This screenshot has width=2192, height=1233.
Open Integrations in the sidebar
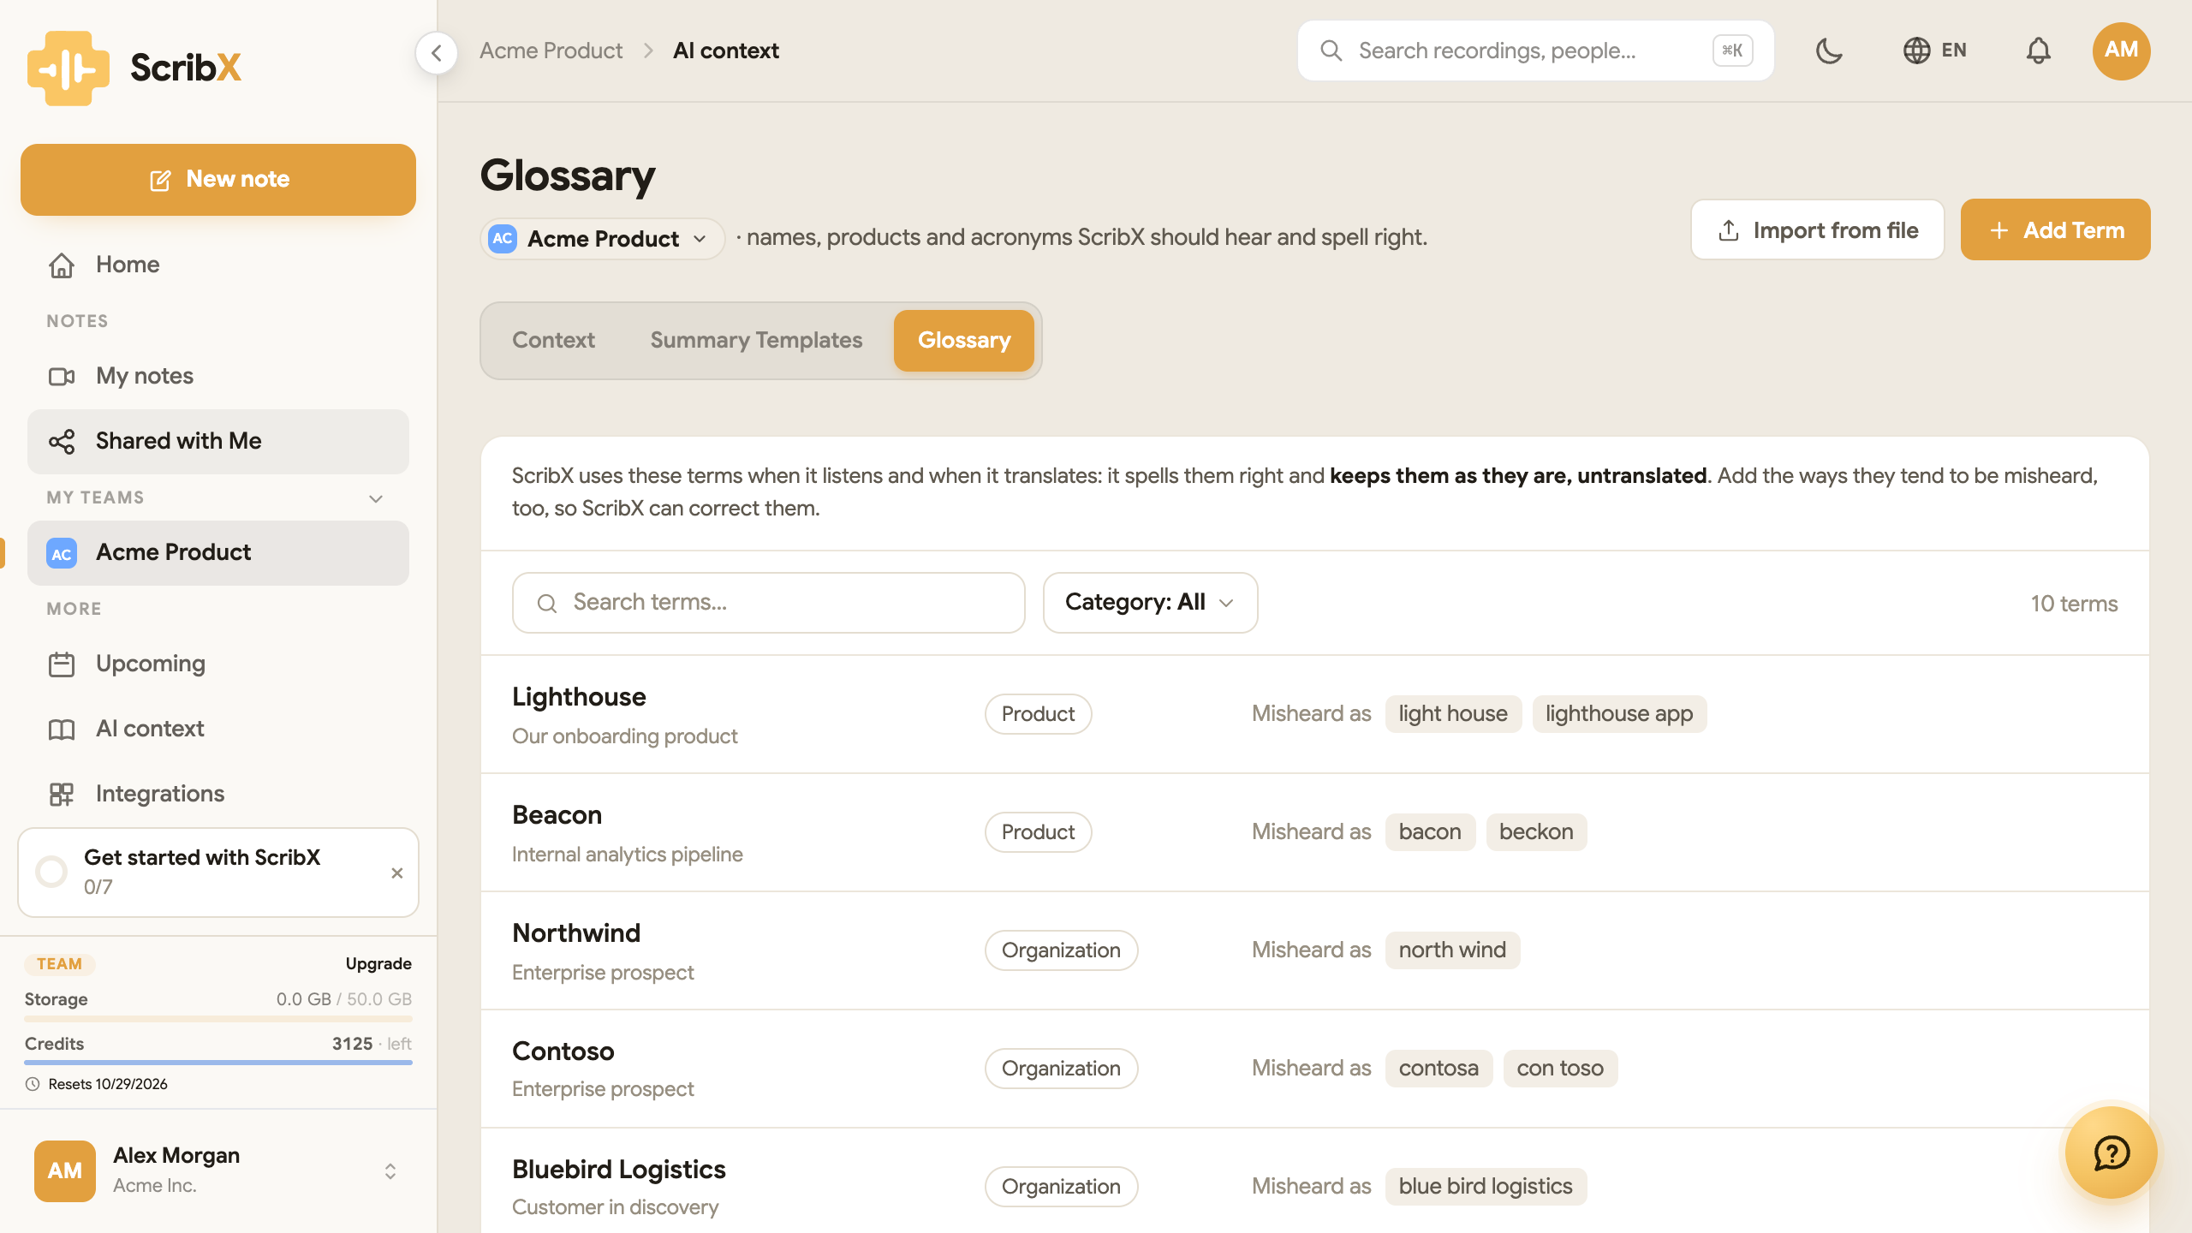pyautogui.click(x=218, y=794)
